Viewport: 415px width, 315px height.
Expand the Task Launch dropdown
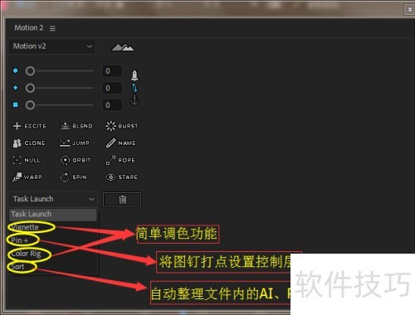tap(53, 199)
